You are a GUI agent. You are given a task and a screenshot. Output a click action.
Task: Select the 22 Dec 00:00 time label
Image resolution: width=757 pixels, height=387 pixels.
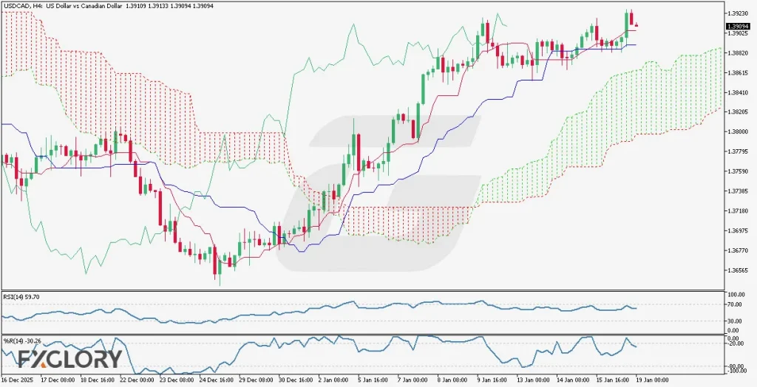(136, 380)
